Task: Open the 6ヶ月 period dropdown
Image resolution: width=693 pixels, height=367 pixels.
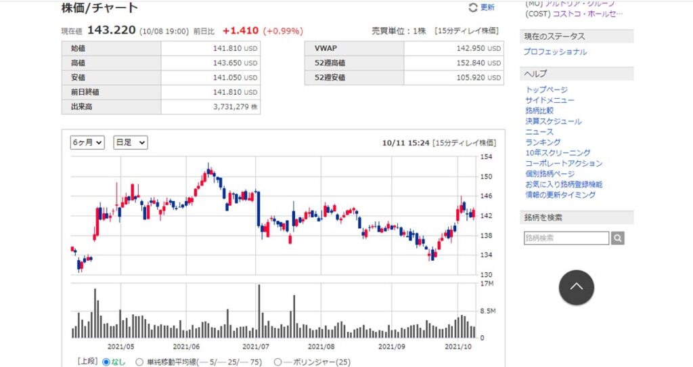Action: pyautogui.click(x=87, y=142)
